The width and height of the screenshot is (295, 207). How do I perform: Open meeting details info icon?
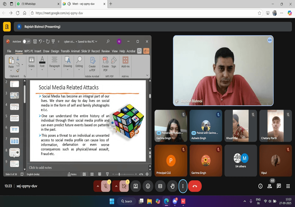(x=260, y=186)
